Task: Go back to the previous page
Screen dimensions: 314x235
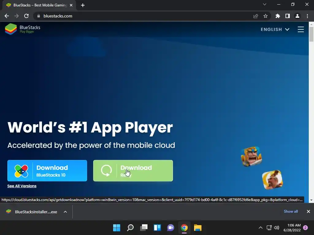Action: click(x=7, y=16)
